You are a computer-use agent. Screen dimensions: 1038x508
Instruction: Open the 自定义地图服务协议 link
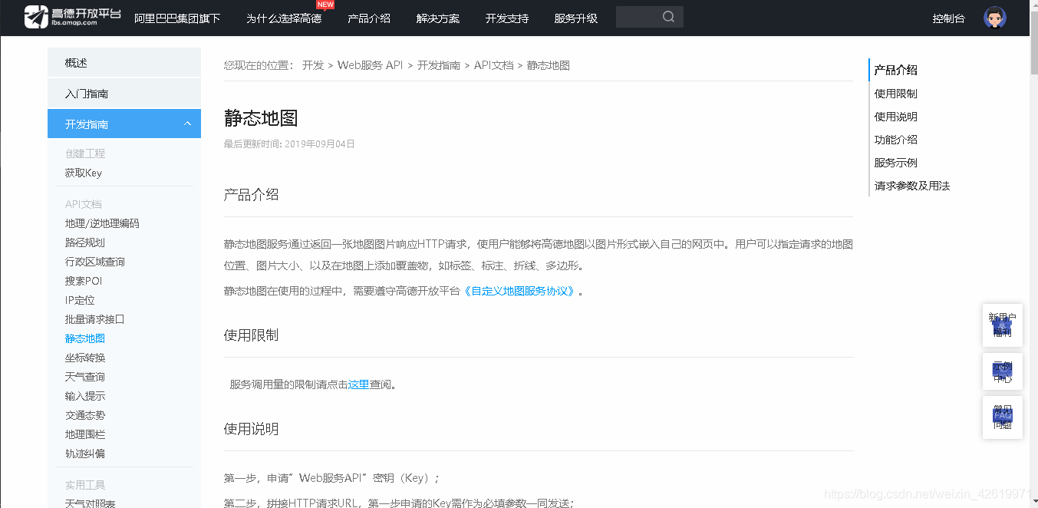520,291
